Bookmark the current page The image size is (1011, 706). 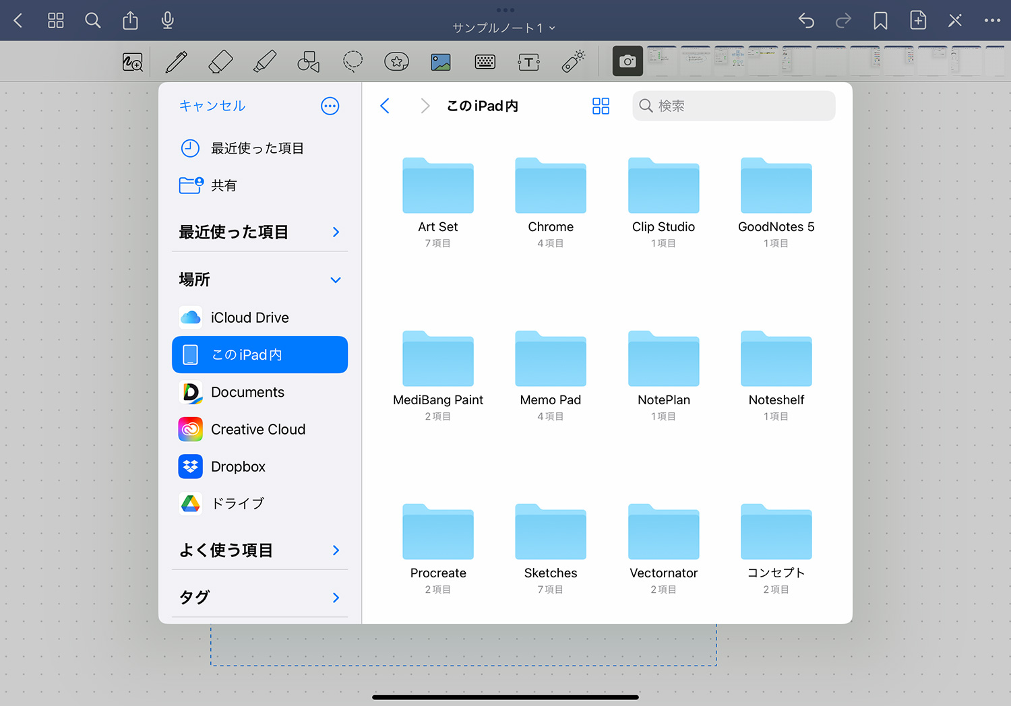[880, 20]
